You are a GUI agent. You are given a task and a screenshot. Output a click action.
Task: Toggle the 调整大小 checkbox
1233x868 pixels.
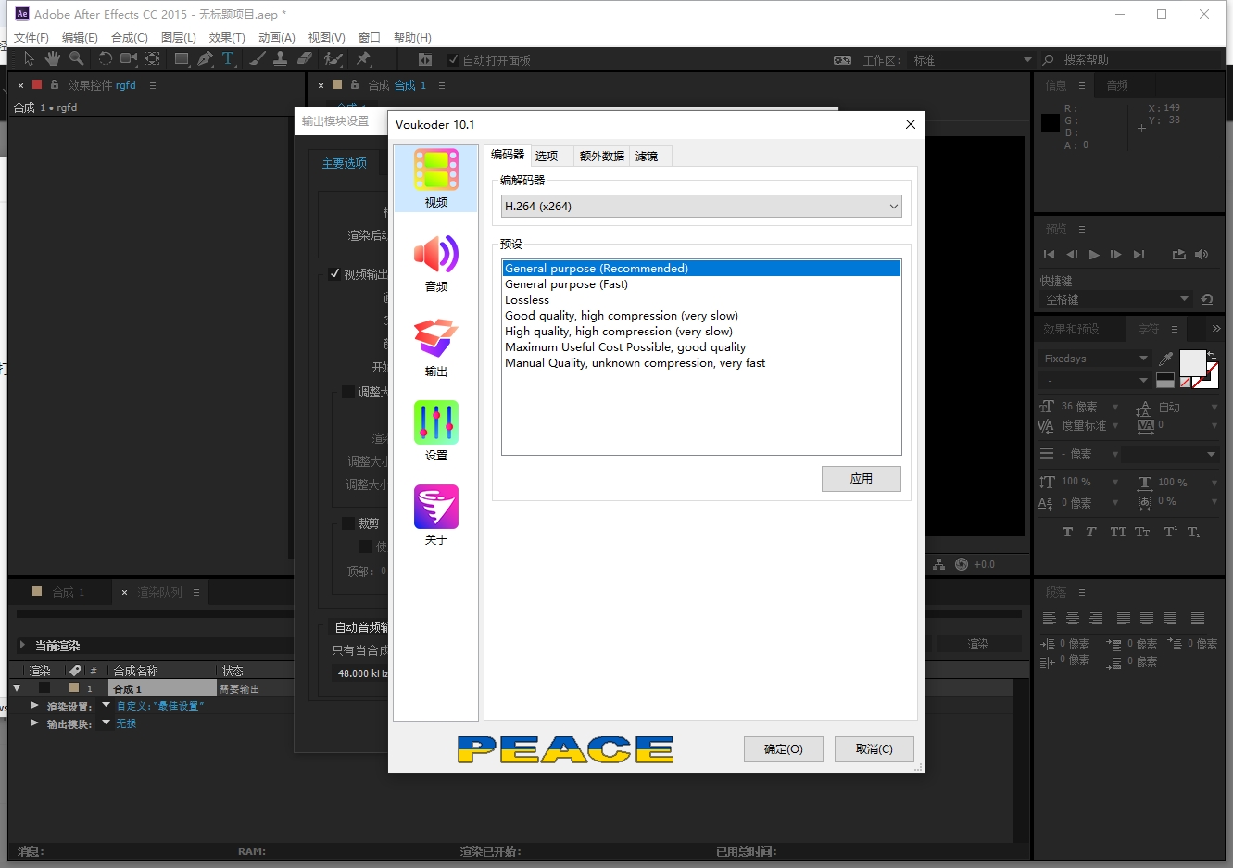(348, 392)
